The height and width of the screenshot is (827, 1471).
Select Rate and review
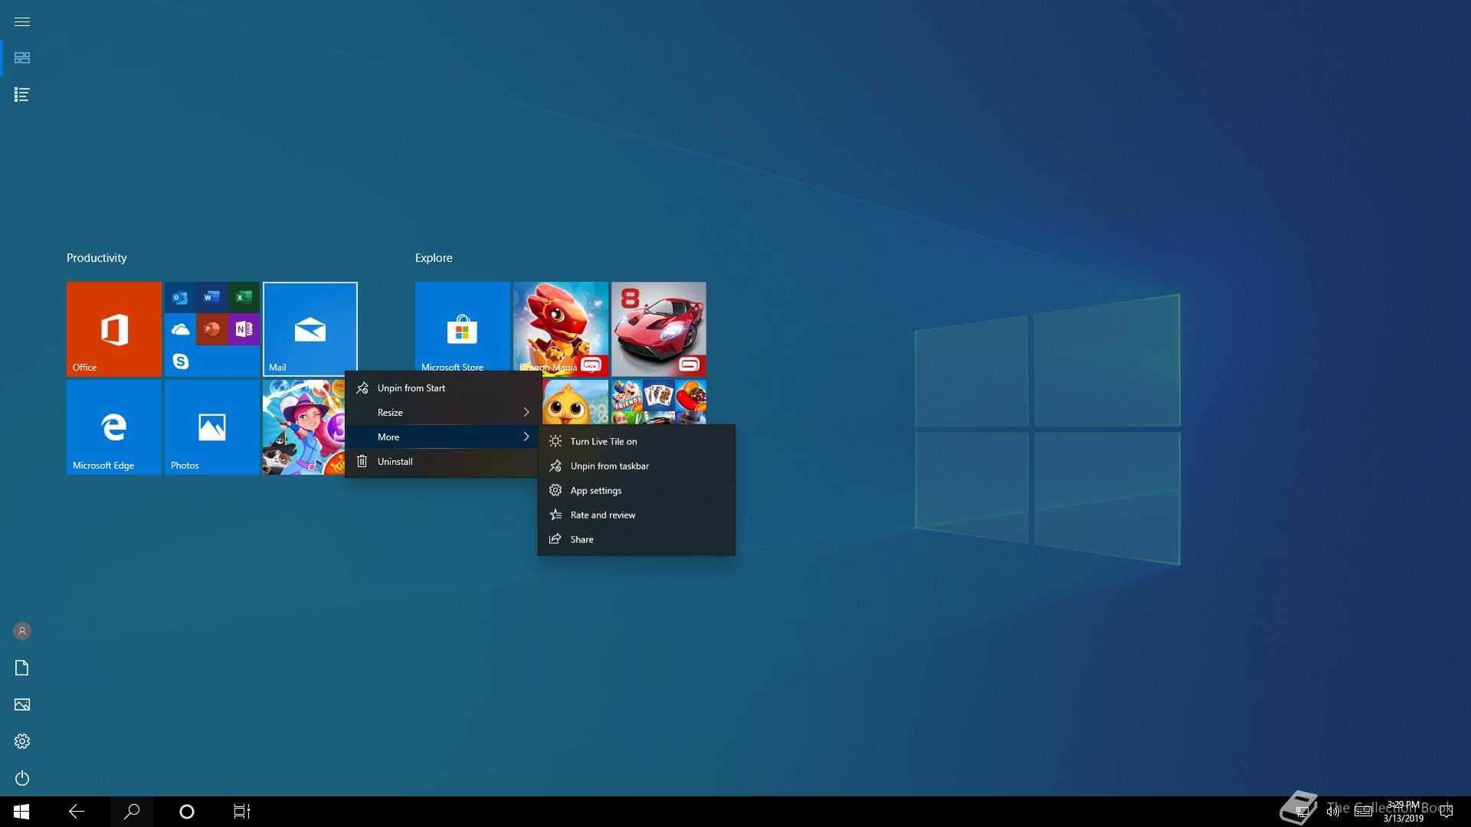click(637, 515)
